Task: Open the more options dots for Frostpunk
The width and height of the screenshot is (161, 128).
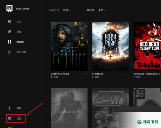Action: point(126,74)
